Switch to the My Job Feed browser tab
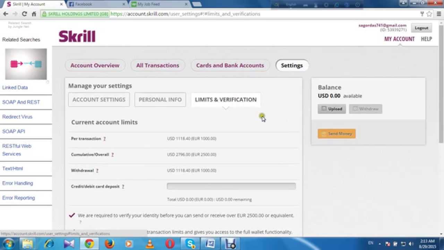The width and height of the screenshot is (444, 250). [158, 4]
